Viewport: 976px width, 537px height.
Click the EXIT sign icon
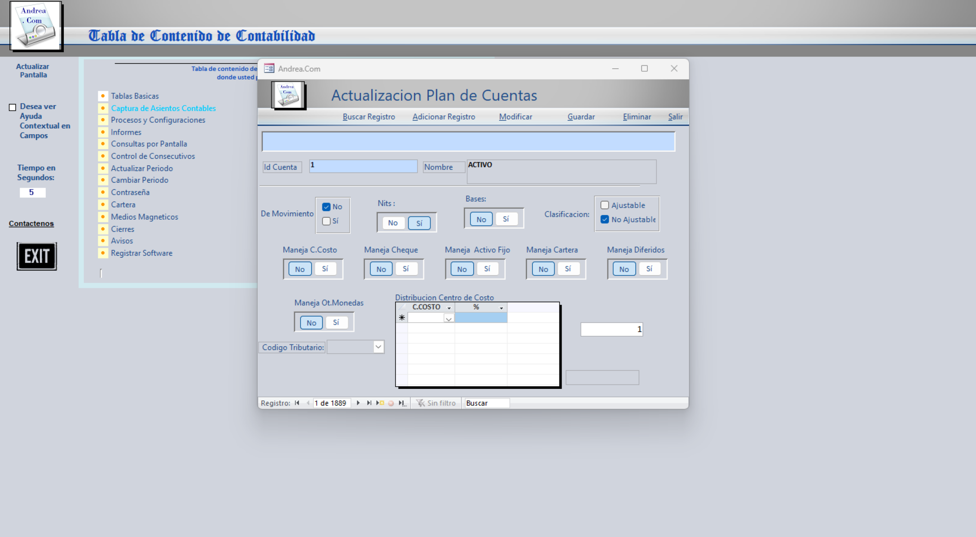(37, 256)
